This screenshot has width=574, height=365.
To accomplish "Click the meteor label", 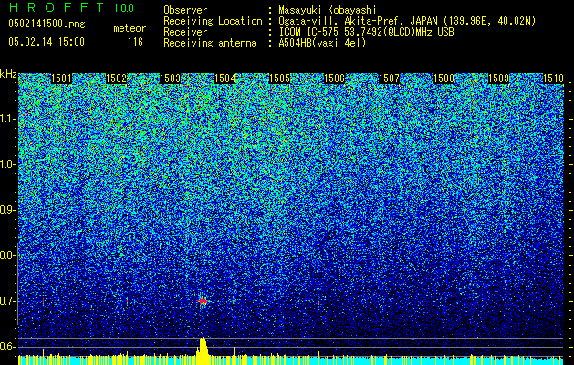I will (x=130, y=28).
